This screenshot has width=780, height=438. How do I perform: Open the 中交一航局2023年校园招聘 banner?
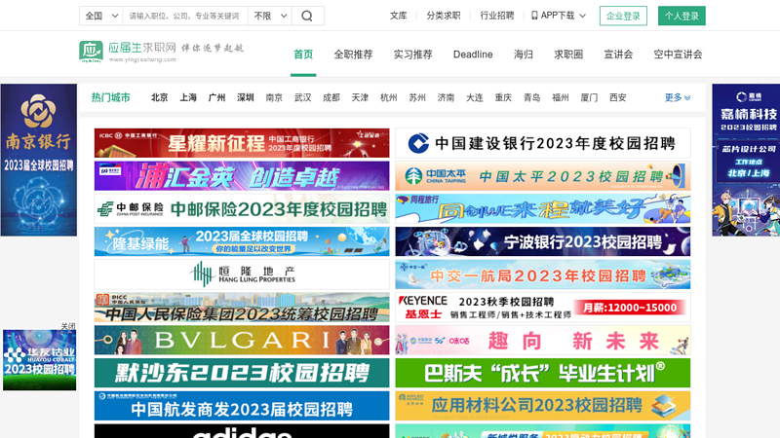(x=543, y=274)
